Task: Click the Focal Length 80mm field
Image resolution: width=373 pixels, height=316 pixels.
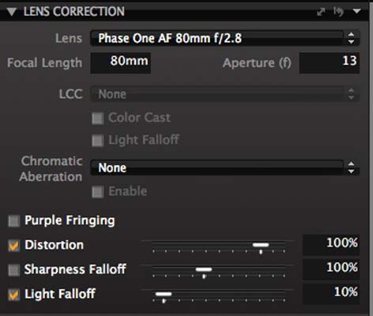Action: (121, 63)
